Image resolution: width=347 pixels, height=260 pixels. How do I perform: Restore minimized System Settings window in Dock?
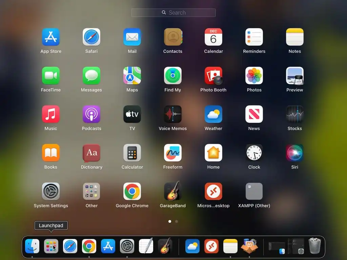tap(296, 246)
